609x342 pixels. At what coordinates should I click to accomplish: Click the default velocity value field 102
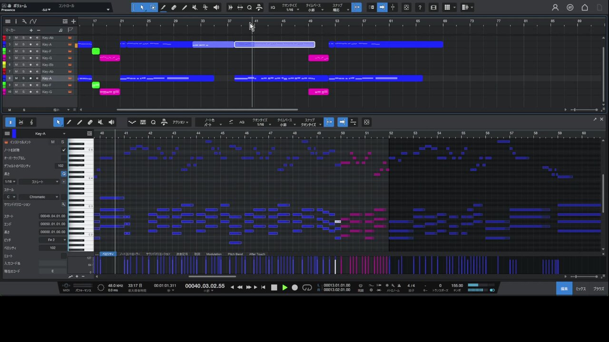coord(60,166)
